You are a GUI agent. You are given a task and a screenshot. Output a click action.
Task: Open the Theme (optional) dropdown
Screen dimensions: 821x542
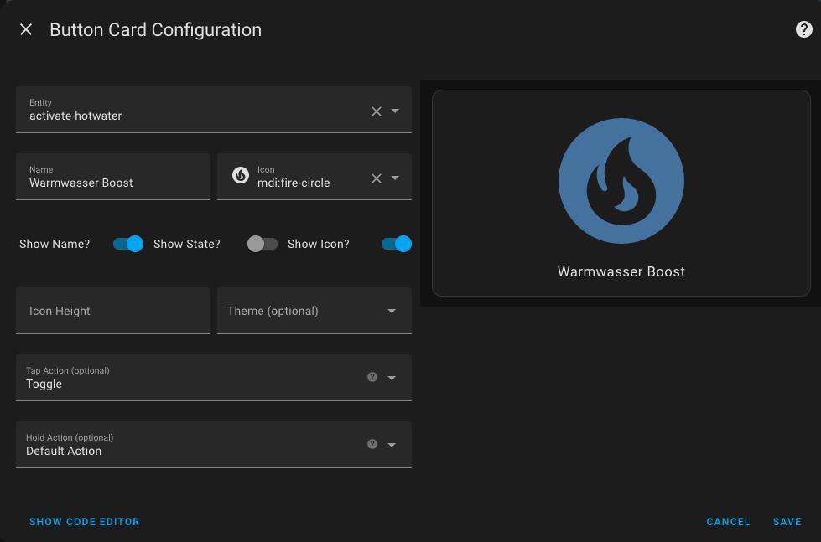coord(314,311)
